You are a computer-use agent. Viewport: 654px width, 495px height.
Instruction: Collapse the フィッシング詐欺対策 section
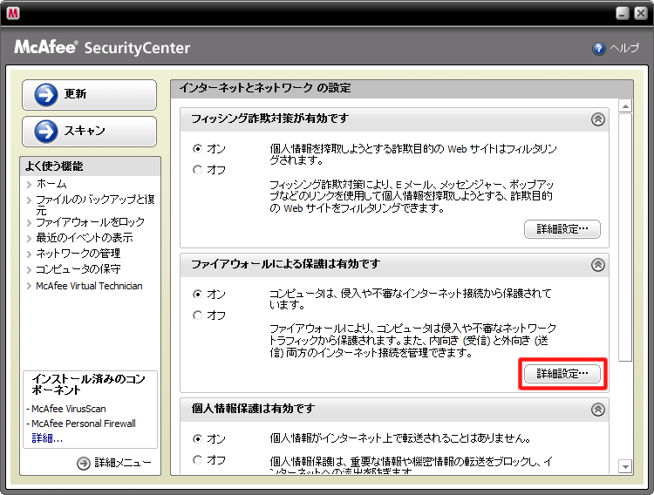[x=597, y=119]
